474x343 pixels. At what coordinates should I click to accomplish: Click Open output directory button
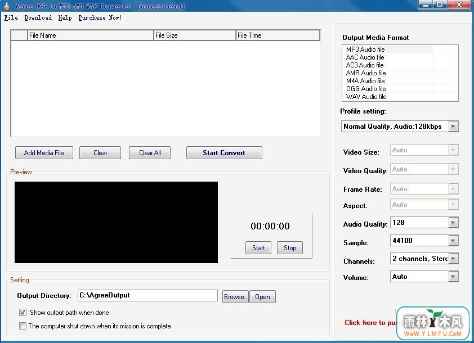[x=262, y=297]
